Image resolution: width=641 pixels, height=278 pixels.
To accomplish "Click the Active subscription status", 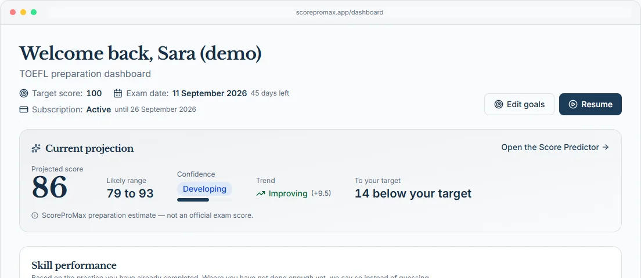I will 99,109.
